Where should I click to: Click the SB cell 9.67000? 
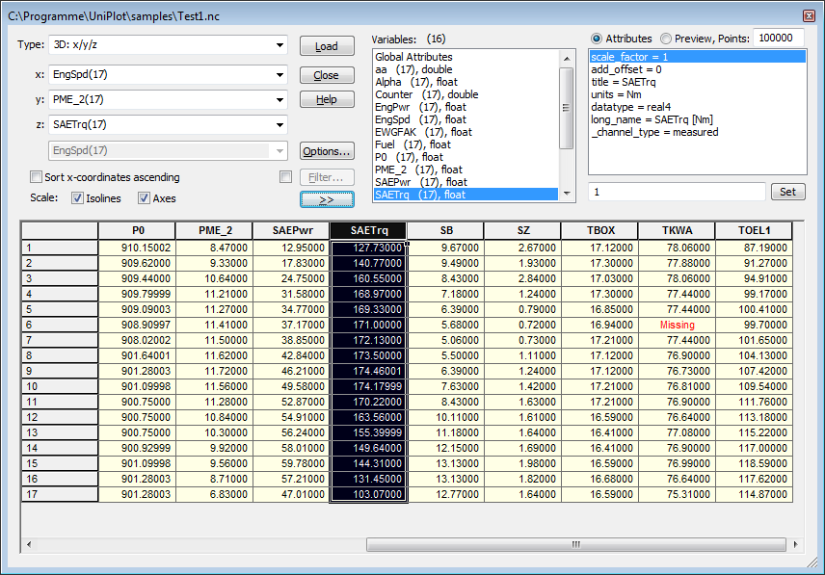445,248
